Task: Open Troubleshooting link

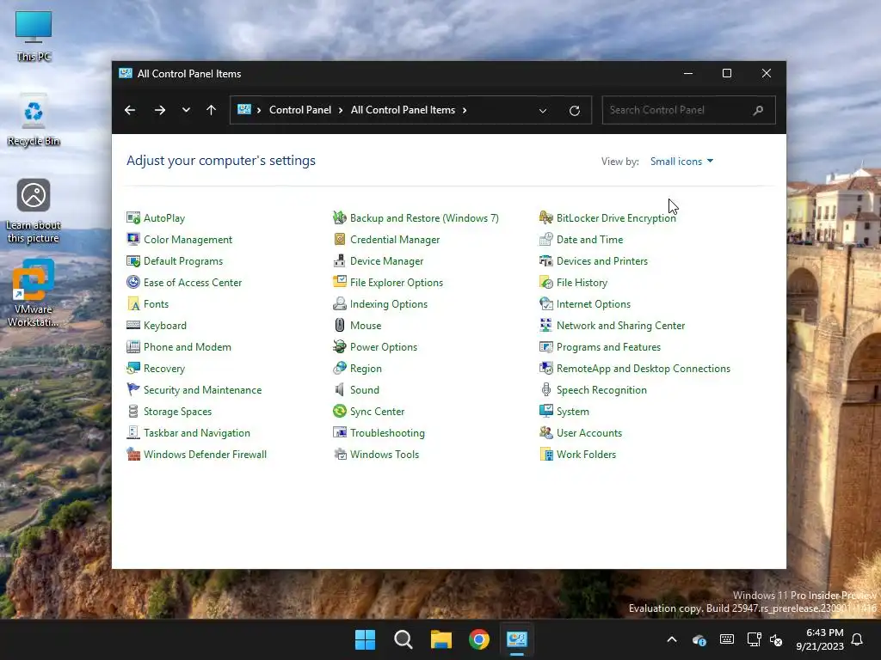Action: click(387, 433)
